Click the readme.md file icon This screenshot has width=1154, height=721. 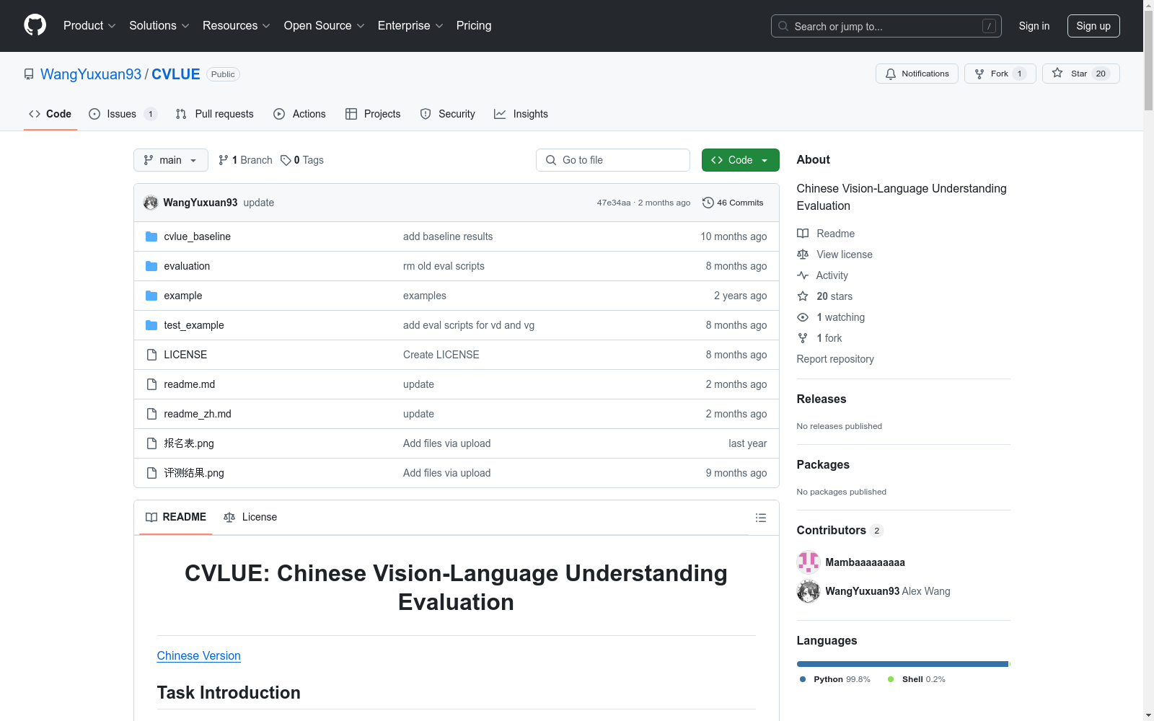(x=151, y=384)
